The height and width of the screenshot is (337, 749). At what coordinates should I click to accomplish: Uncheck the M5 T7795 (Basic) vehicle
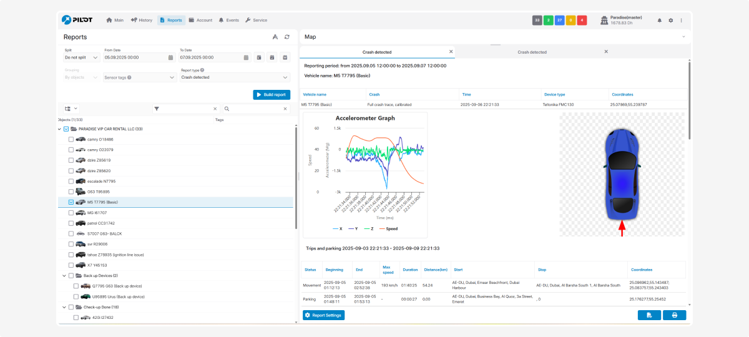[x=71, y=202]
